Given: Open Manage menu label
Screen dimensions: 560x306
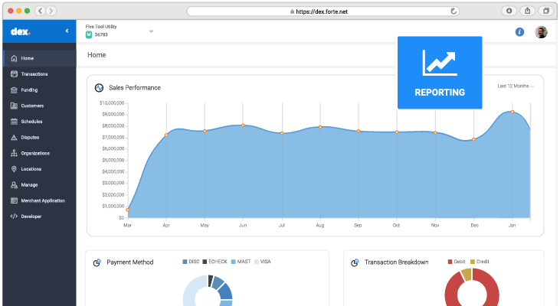Looking at the screenshot, I should 29,184.
